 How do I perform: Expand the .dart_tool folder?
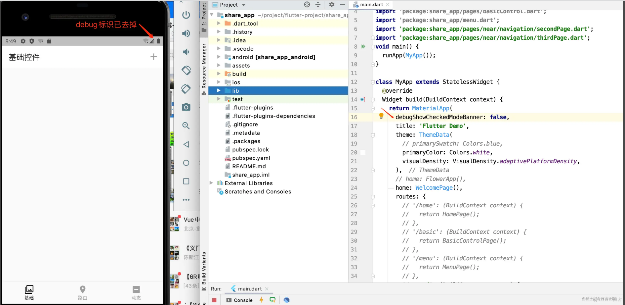(x=219, y=23)
